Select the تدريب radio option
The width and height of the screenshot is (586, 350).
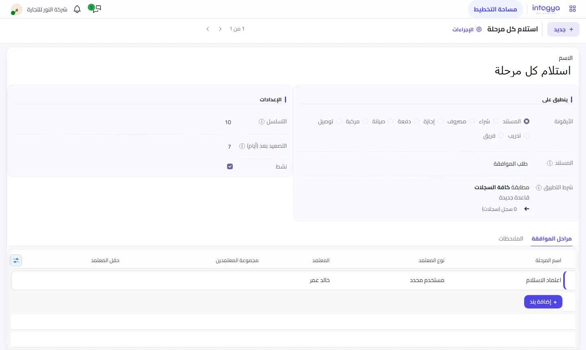click(x=527, y=136)
